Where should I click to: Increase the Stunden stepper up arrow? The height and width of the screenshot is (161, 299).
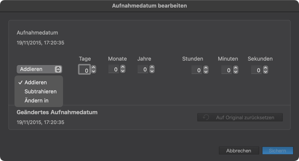point(206,68)
